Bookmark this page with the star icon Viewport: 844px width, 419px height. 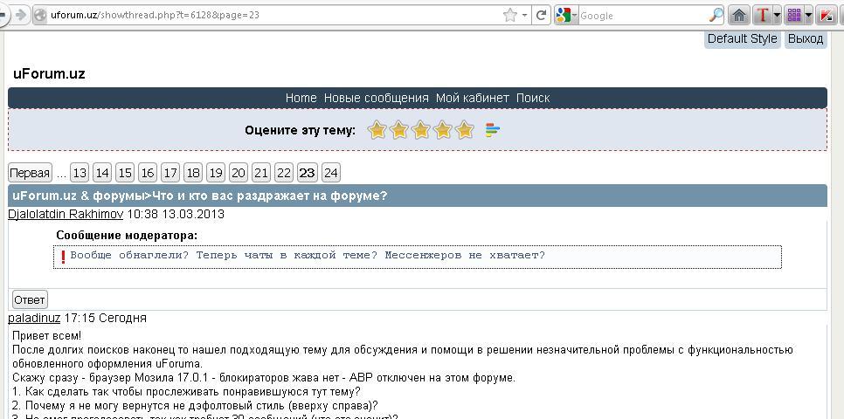510,15
